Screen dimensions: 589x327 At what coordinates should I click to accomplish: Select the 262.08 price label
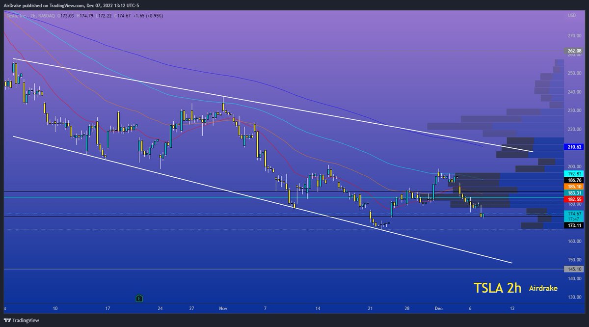[x=573, y=51]
